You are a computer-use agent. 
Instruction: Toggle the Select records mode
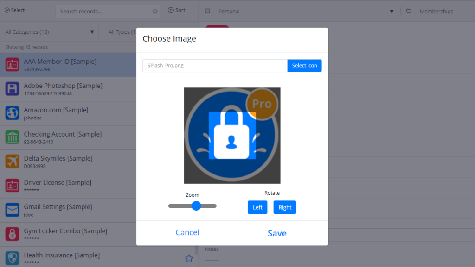pyautogui.click(x=14, y=10)
